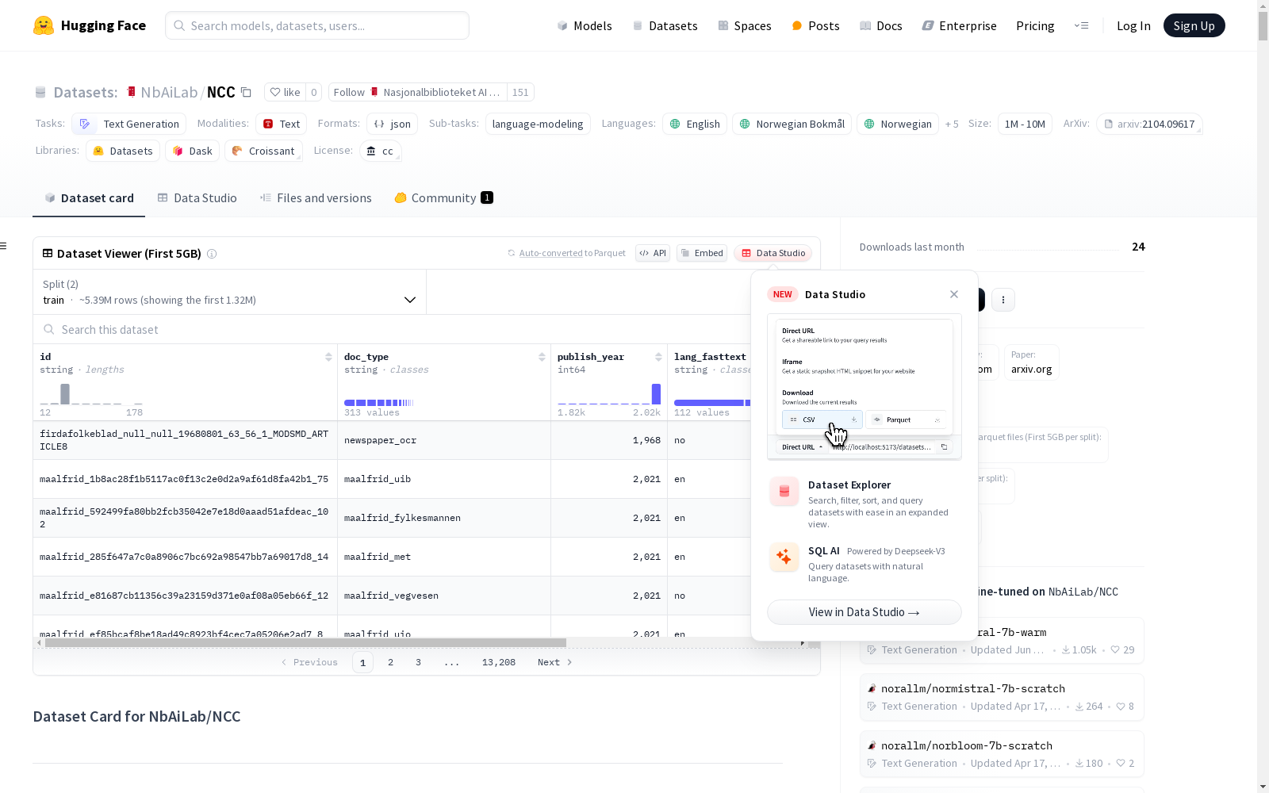Click the main search models box
1269x793 pixels.
[x=317, y=25]
